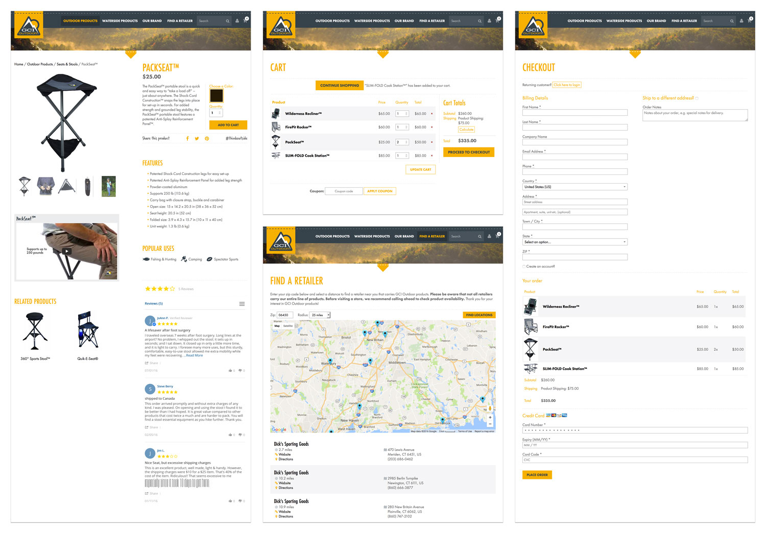Share the PackSeat product on Pinterest
This screenshot has height=536, width=766.
(207, 139)
